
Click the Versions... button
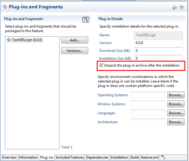[x=74, y=51]
